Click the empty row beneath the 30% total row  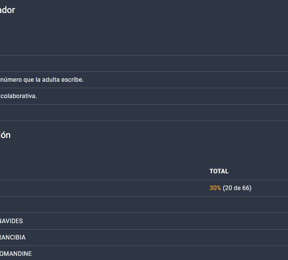[114, 205]
